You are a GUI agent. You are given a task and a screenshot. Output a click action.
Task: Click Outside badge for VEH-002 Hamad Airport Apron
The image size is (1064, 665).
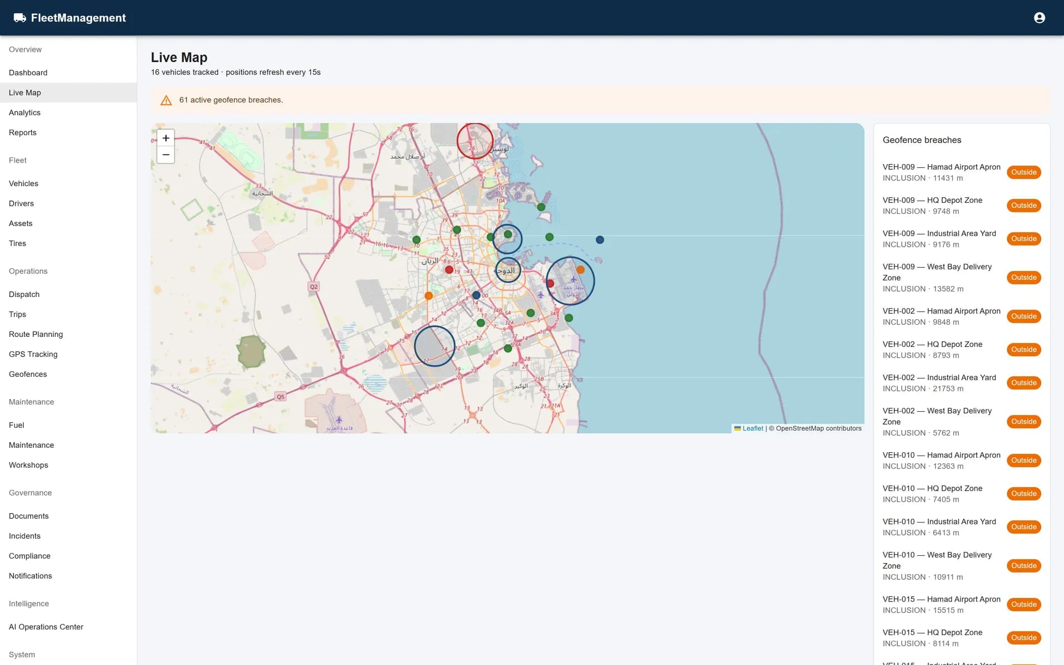(1024, 316)
